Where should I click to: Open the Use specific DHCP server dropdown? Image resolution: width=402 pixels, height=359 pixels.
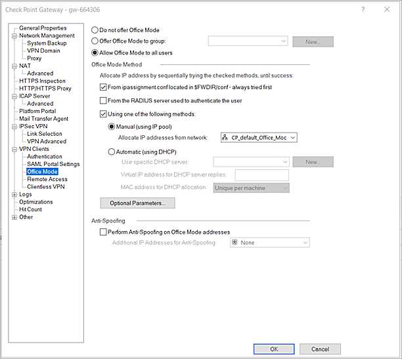[251, 162]
